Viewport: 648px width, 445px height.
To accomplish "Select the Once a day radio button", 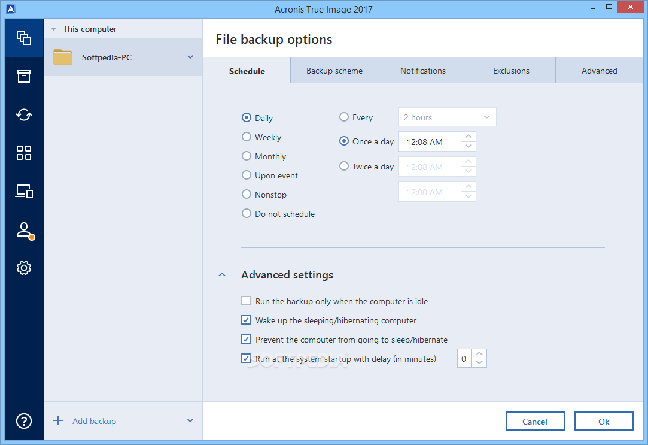I will tap(344, 141).
